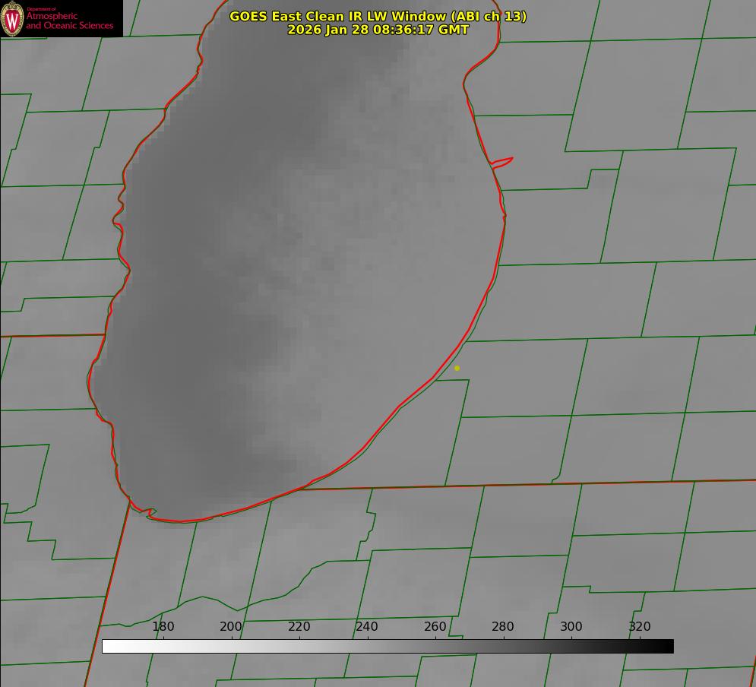Click the 220 colorbar label

coord(299,626)
